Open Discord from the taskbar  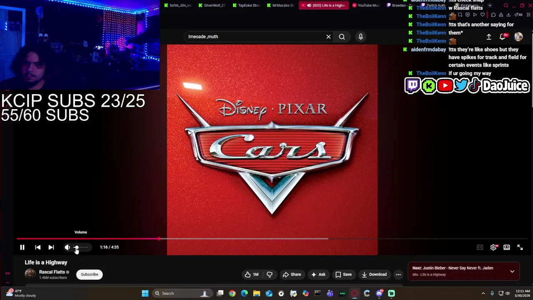pos(379,293)
